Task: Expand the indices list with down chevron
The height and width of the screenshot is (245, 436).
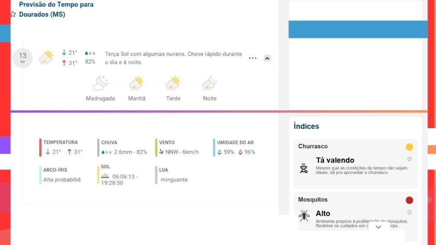Action: (379, 227)
